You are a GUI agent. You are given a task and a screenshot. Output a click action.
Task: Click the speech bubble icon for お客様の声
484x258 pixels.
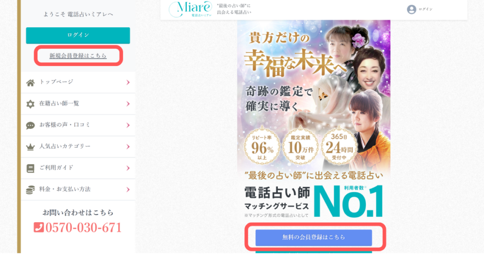coord(30,125)
